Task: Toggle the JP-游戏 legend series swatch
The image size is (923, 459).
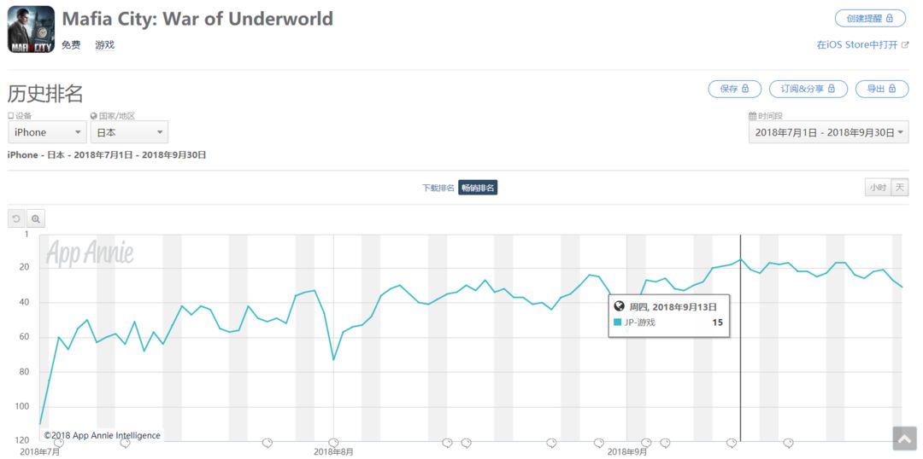Action: (617, 322)
